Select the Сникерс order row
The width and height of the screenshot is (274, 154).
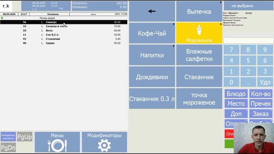[x=64, y=22]
